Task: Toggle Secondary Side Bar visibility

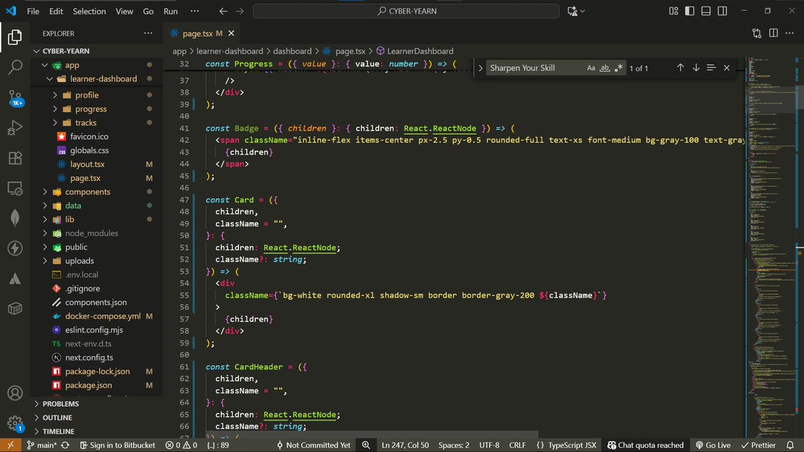Action: tap(722, 11)
